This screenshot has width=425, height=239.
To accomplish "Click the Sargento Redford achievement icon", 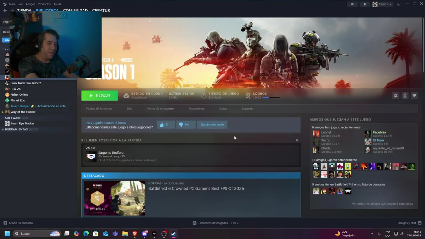I will tap(91, 156).
